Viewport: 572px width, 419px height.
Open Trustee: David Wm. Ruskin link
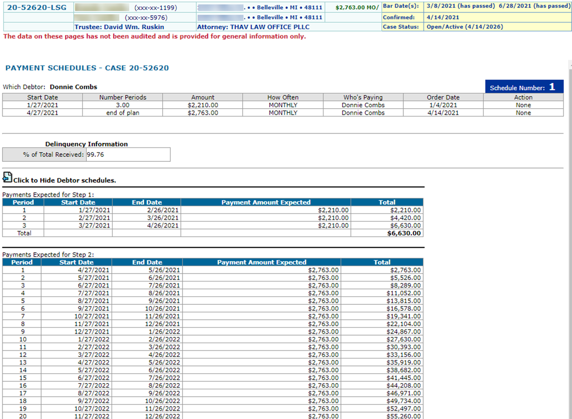click(119, 27)
